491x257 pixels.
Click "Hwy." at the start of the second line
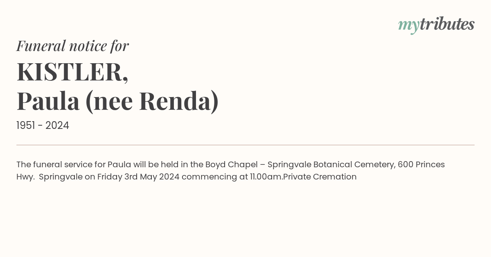click(x=25, y=177)
